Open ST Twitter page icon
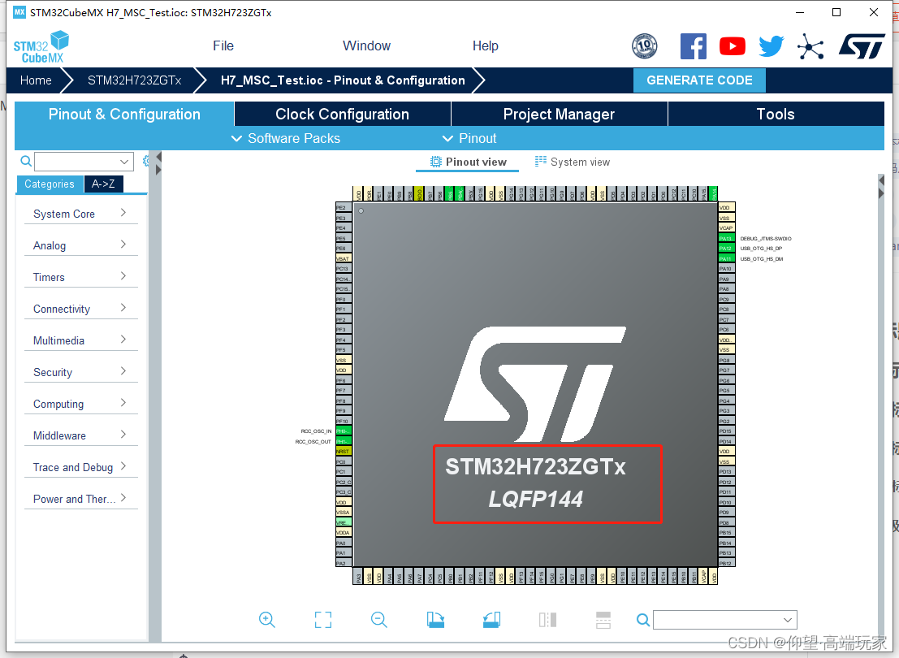 click(x=771, y=45)
